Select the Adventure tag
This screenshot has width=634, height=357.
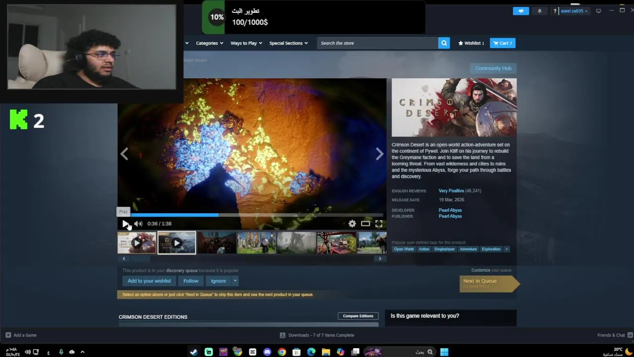468,249
